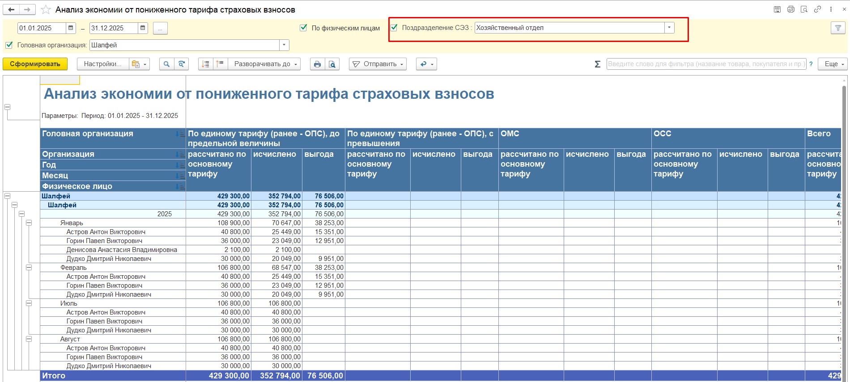Open the 'Разворачивать до' dropdown
The height and width of the screenshot is (382, 850).
265,64
